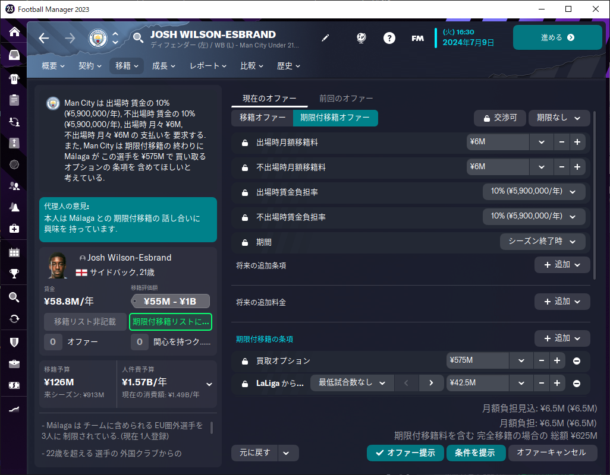Toggle lock on 期間 row
Viewport: 610px width, 475px height.
pyautogui.click(x=245, y=242)
